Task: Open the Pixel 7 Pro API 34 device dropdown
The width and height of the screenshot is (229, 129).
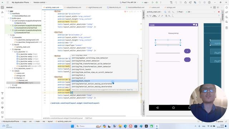Action: (x=129, y=3)
